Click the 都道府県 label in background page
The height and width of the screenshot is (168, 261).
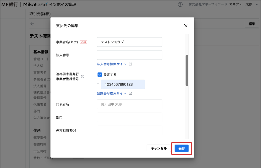40,144
